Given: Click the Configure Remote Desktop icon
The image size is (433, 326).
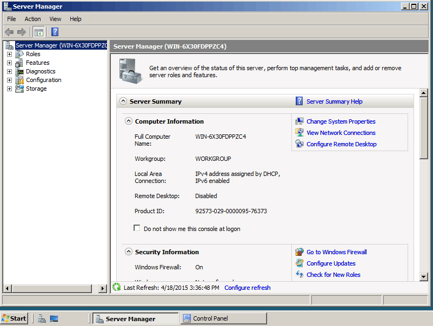Looking at the screenshot, I should 299,144.
